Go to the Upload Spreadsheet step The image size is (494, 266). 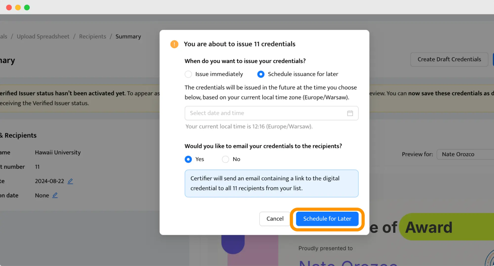pos(43,36)
